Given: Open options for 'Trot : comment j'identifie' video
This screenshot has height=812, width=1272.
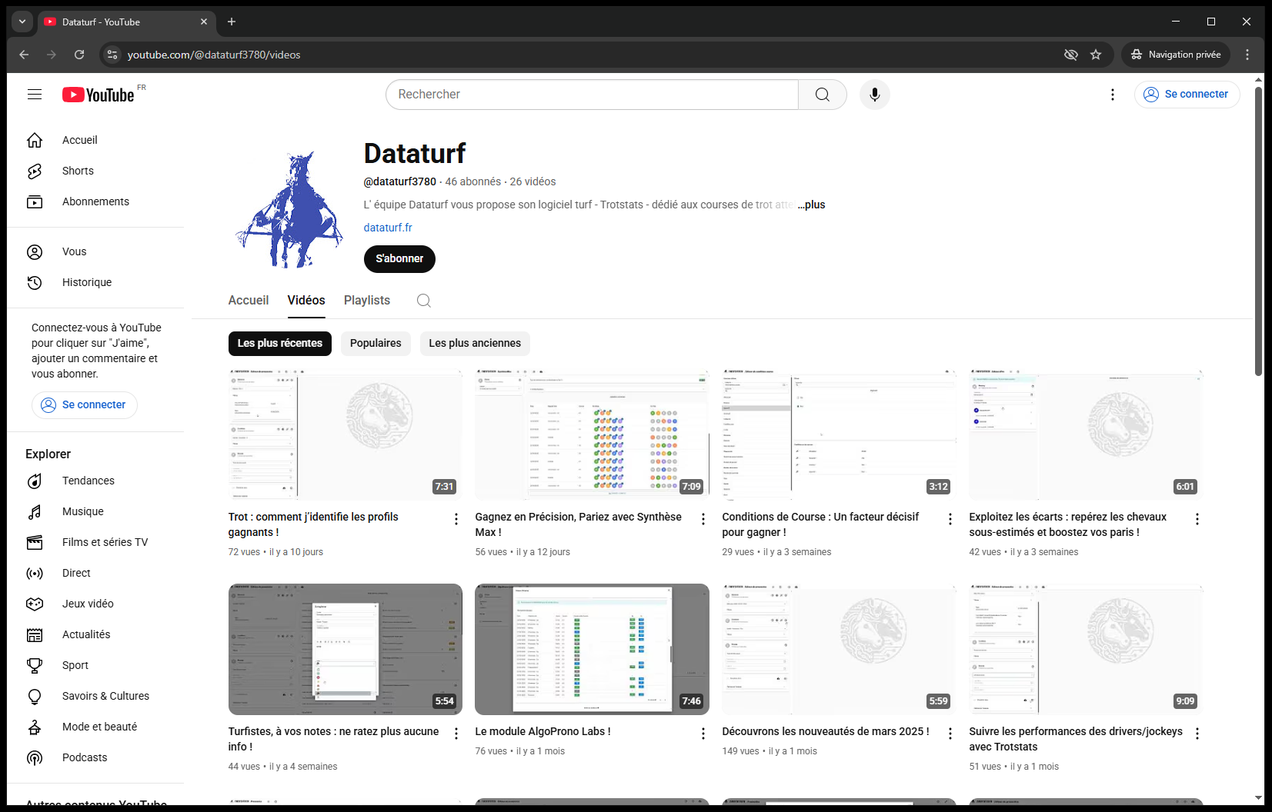Looking at the screenshot, I should (x=456, y=519).
